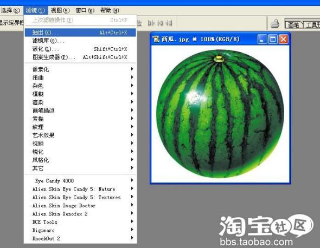Select the 抽出 (Extract) filter entry

(x=80, y=32)
